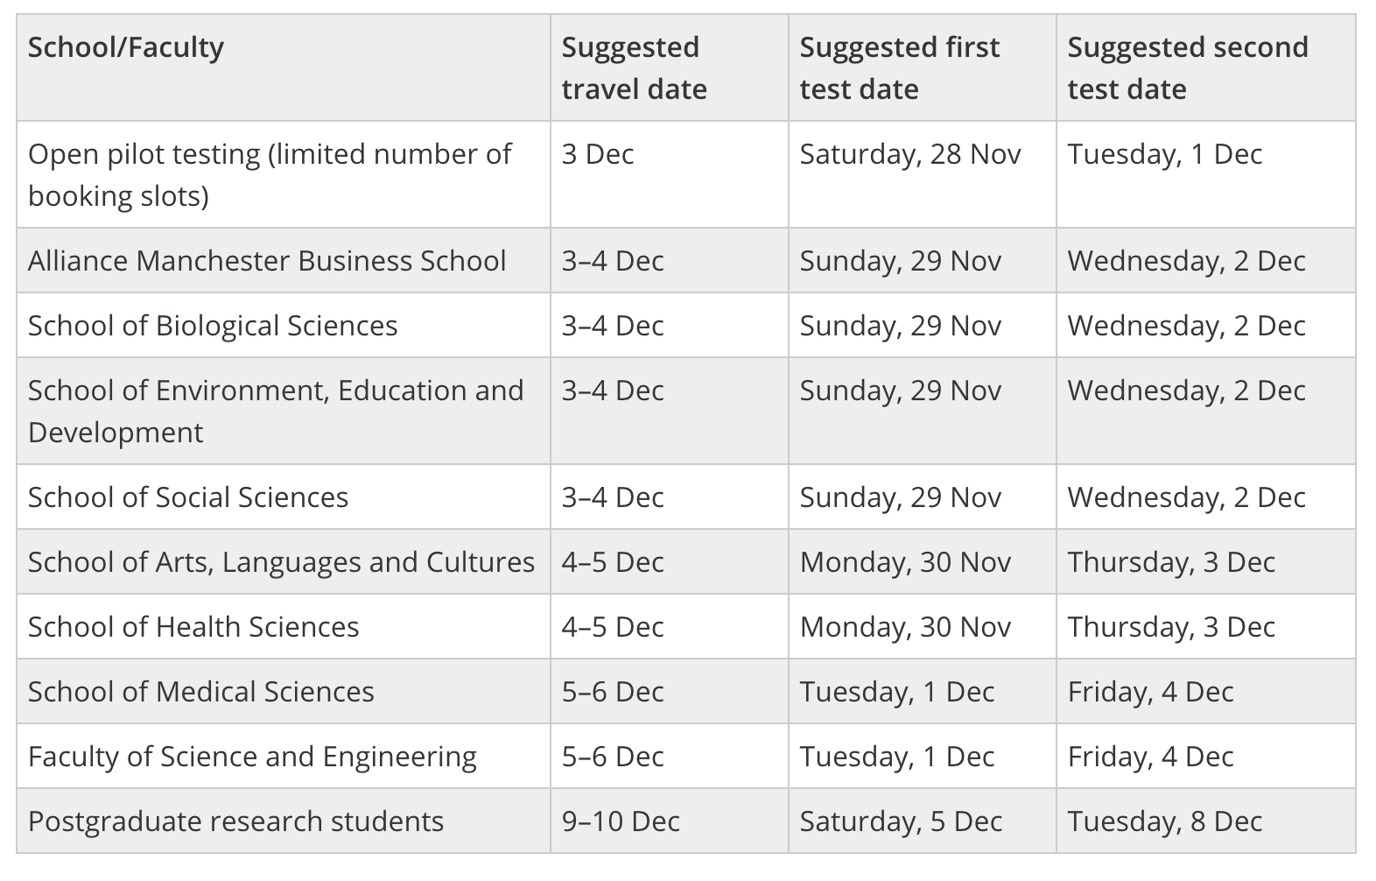Click the Tuesday, 1 Dec pilot second test
Viewport: 1376px width, 881px height.
(1165, 154)
